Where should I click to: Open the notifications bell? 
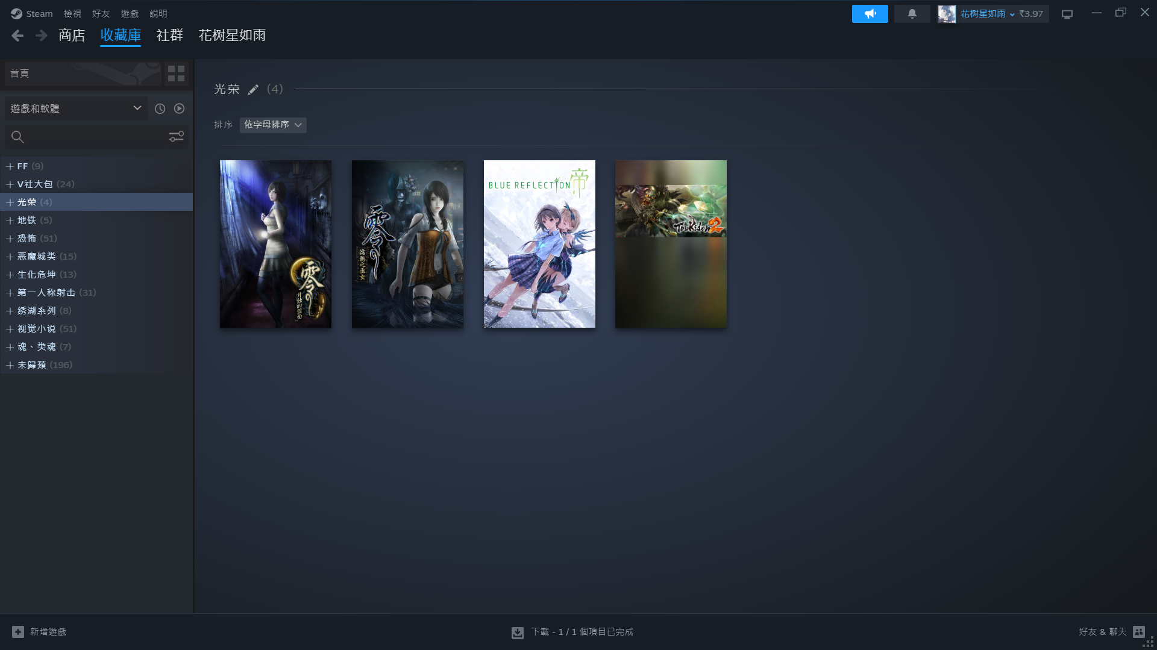point(912,13)
